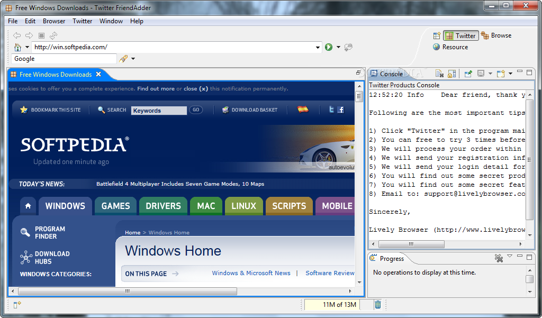The height and width of the screenshot is (318, 542).
Task: Click the GO search button
Action: coord(196,110)
